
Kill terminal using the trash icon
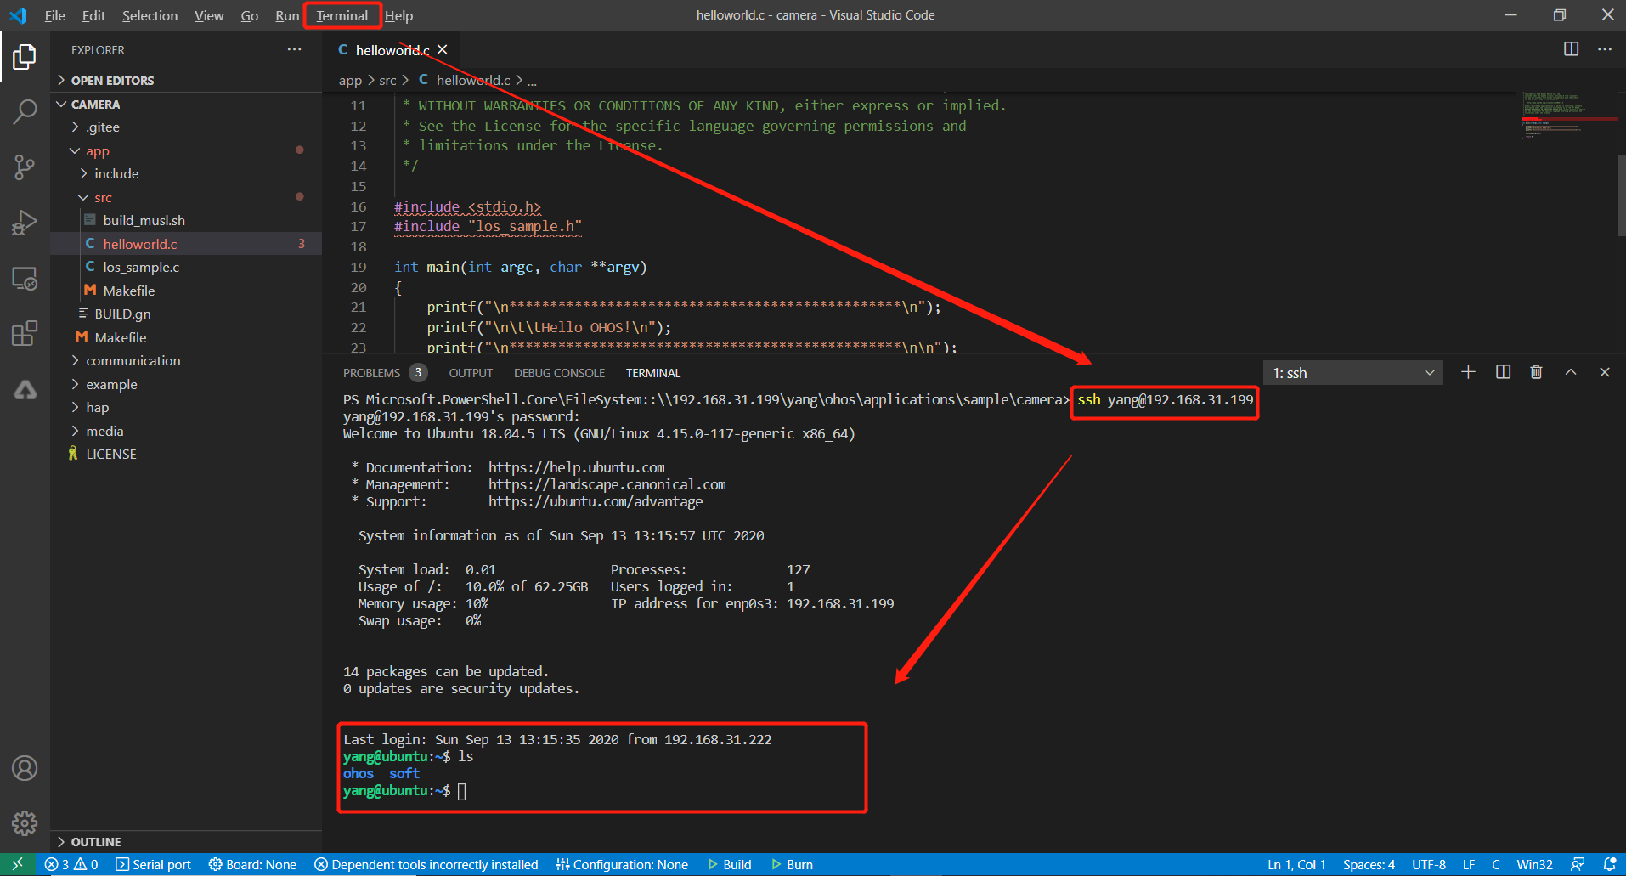[x=1536, y=372]
